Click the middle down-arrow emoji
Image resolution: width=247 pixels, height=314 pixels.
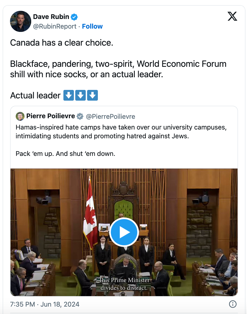tap(80, 95)
